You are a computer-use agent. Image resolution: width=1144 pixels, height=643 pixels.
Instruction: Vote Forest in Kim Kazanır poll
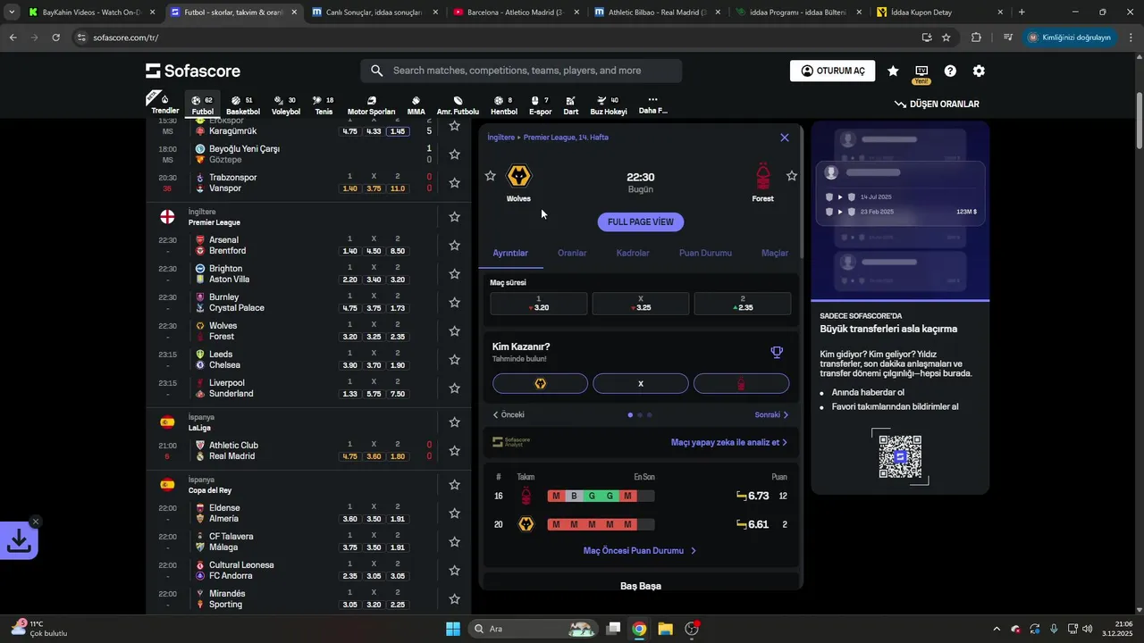coord(741,383)
